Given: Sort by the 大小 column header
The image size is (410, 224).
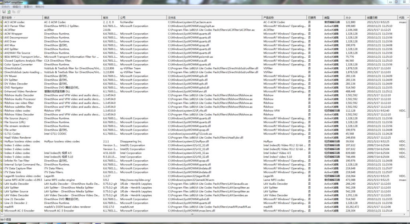Looking at the screenshot, I should click(355, 18).
